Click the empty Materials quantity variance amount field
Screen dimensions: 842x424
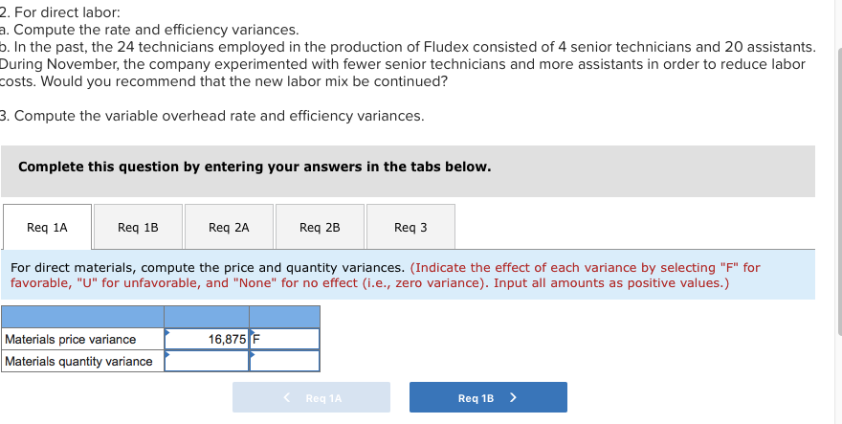[207, 361]
